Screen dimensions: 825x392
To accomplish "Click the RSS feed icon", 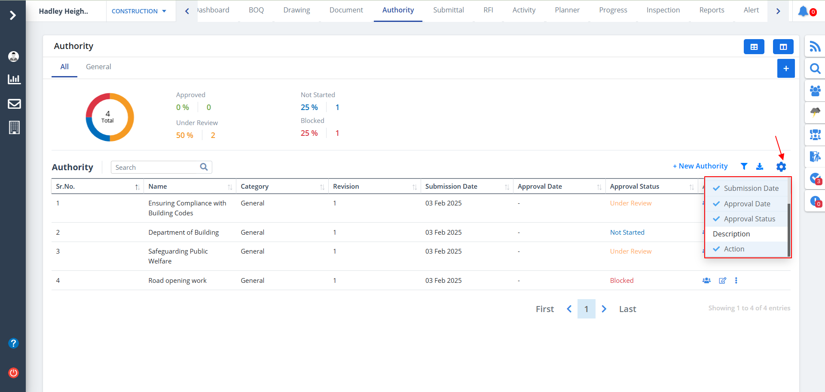I will pos(815,46).
